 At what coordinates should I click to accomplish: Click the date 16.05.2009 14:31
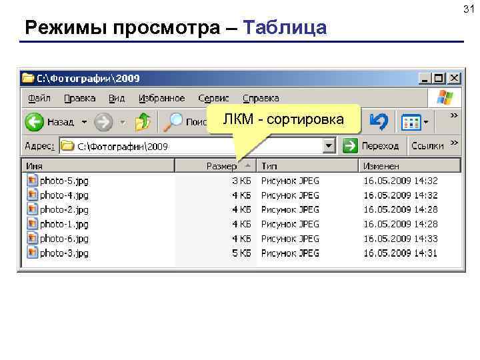(x=400, y=253)
